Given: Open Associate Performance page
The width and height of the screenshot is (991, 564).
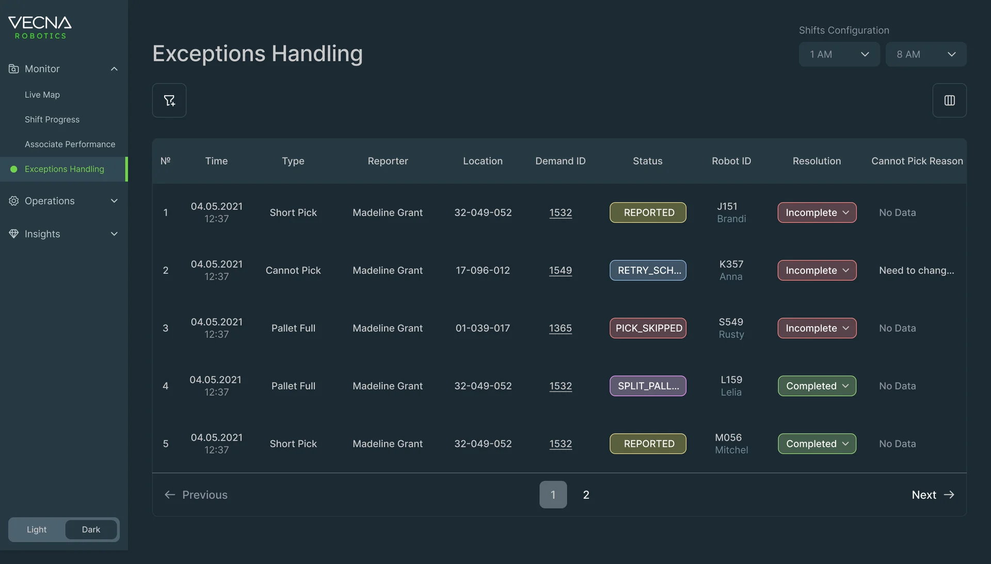Looking at the screenshot, I should (70, 144).
